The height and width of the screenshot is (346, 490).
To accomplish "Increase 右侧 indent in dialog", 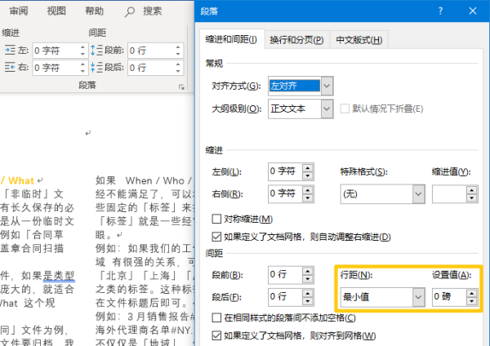I will click(x=308, y=190).
